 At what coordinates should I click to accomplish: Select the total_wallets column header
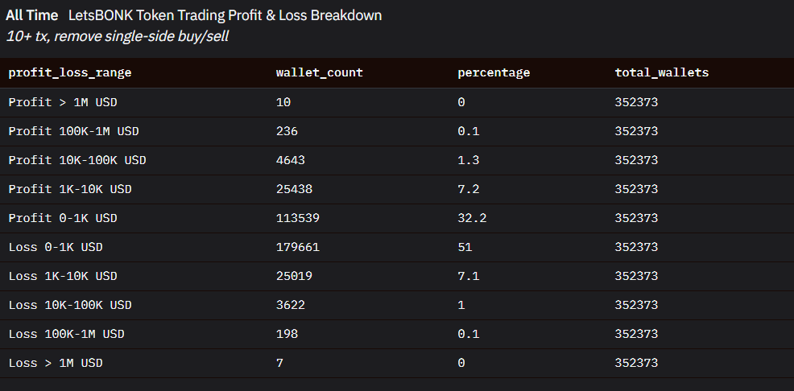(x=661, y=72)
